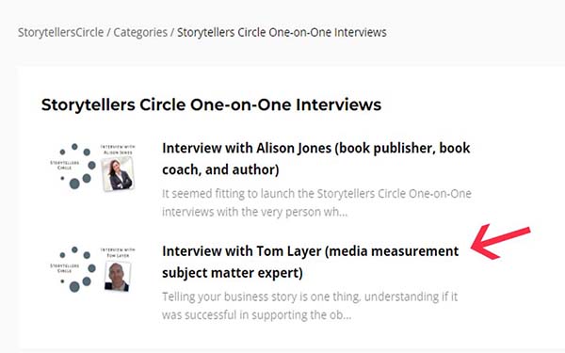The width and height of the screenshot is (565, 353).
Task: Click 'Storytellers Circle' text in first thumbnail logo
Action: pyautogui.click(x=64, y=165)
